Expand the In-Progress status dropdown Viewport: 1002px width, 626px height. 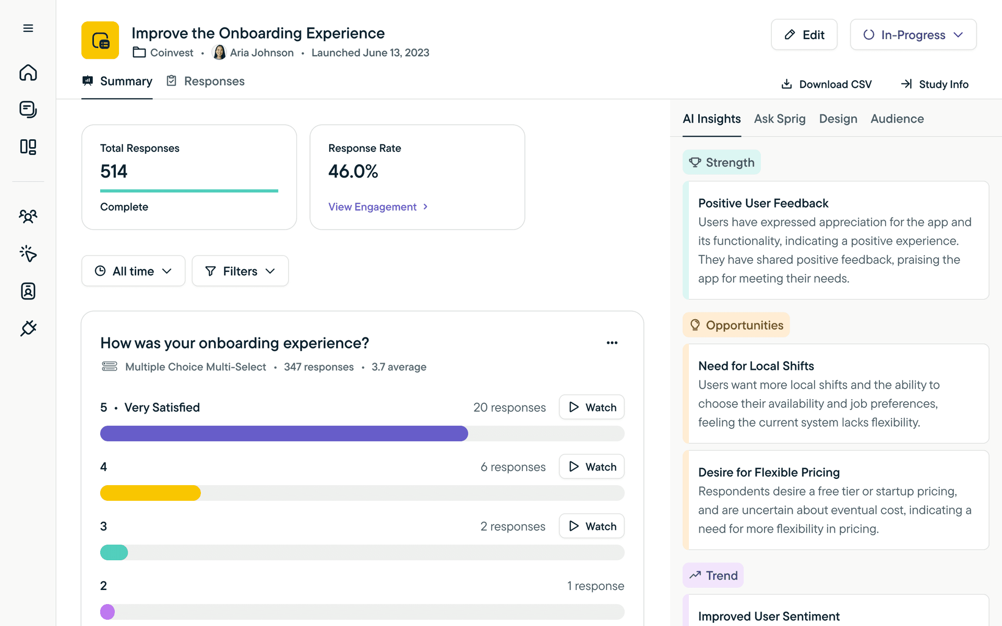coord(913,35)
